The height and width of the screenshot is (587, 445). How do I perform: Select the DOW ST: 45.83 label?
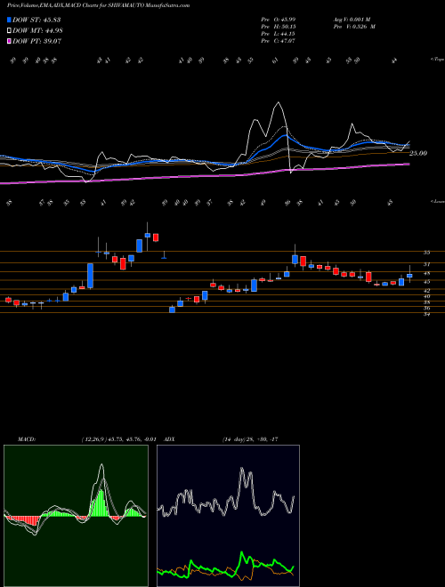36,20
